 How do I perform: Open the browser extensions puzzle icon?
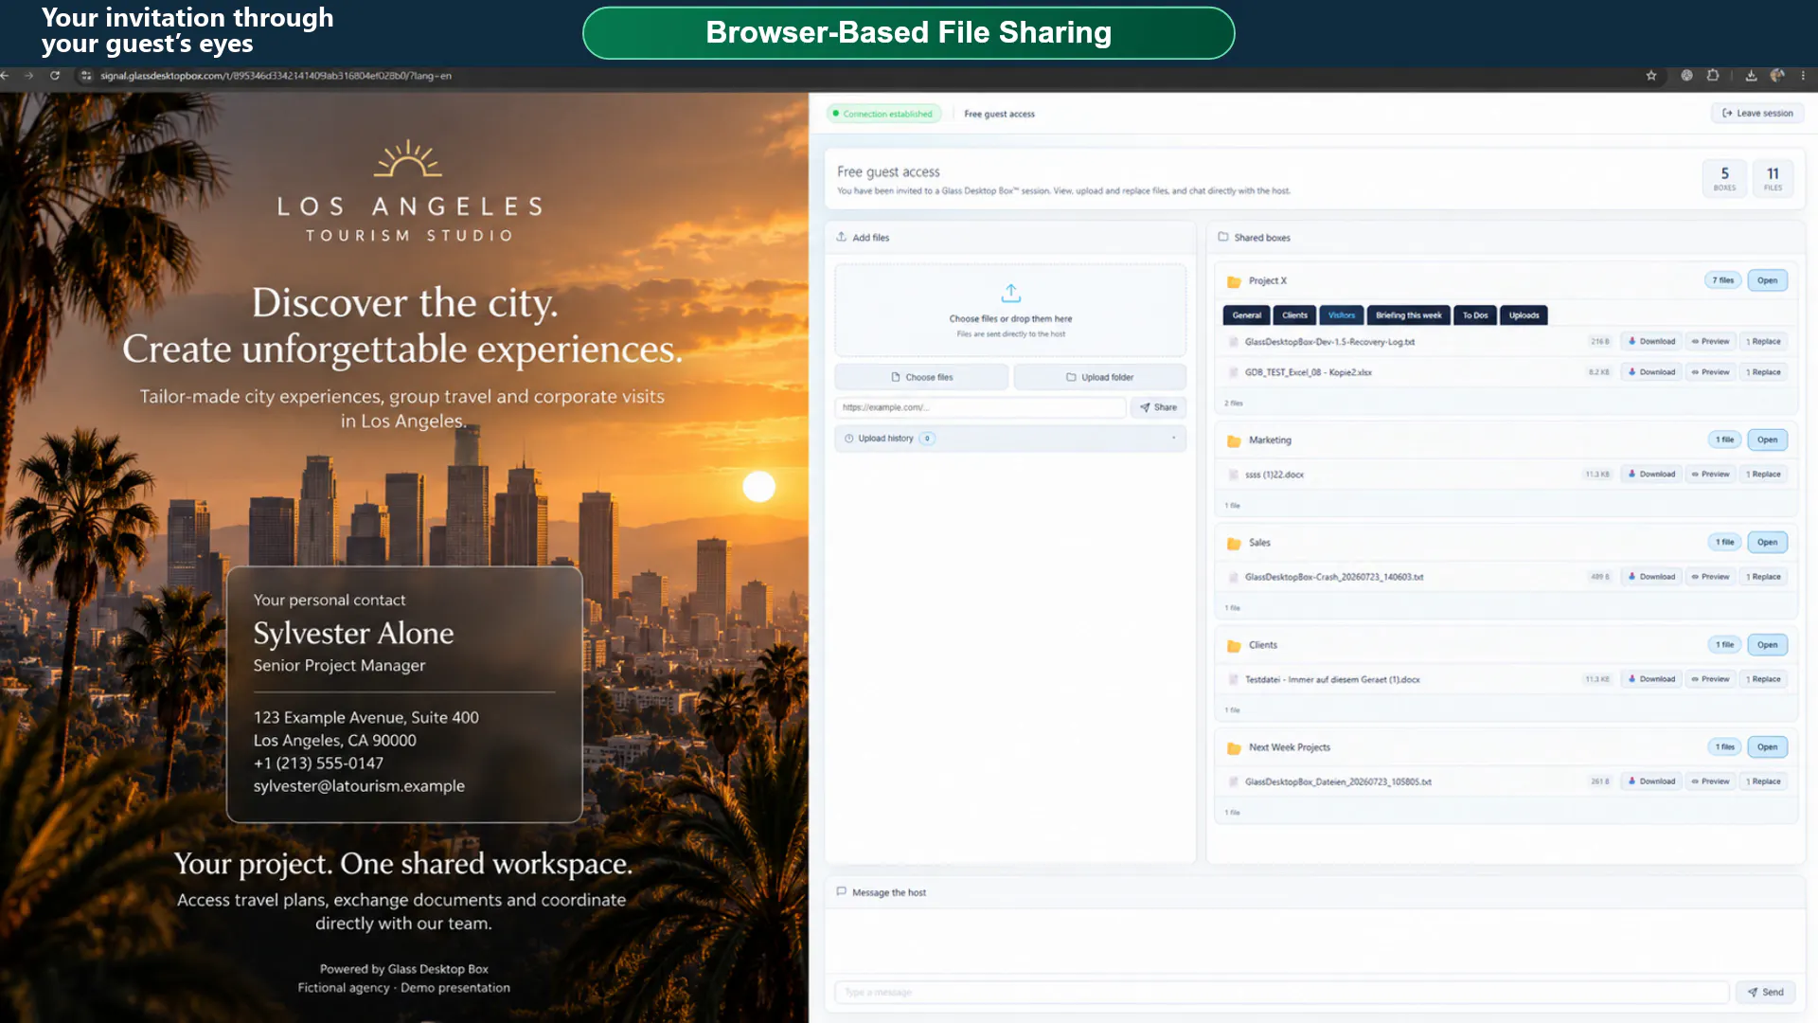[x=1713, y=76]
